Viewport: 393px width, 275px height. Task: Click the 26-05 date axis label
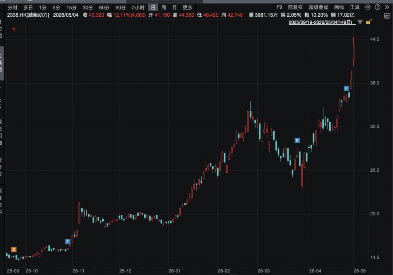point(360,271)
